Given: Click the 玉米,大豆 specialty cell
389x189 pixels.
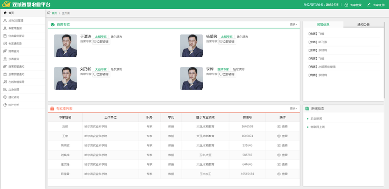Looking at the screenshot, I should 205,155.
